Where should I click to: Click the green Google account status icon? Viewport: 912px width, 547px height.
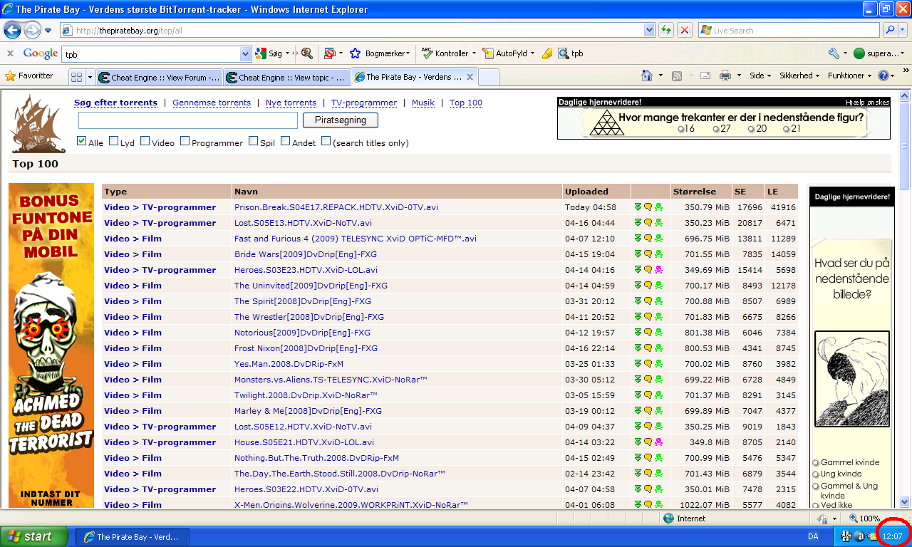(859, 53)
